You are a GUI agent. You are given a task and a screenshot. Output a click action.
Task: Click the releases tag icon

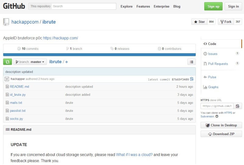coord(112,49)
